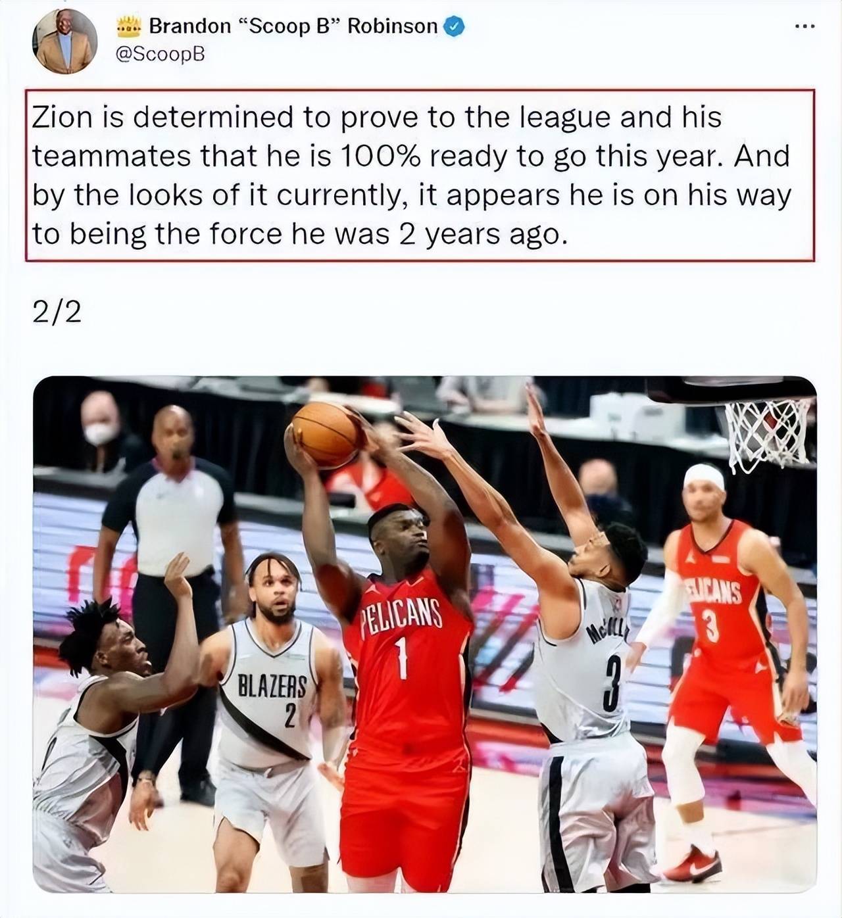Click the blue verified badge

click(x=455, y=26)
